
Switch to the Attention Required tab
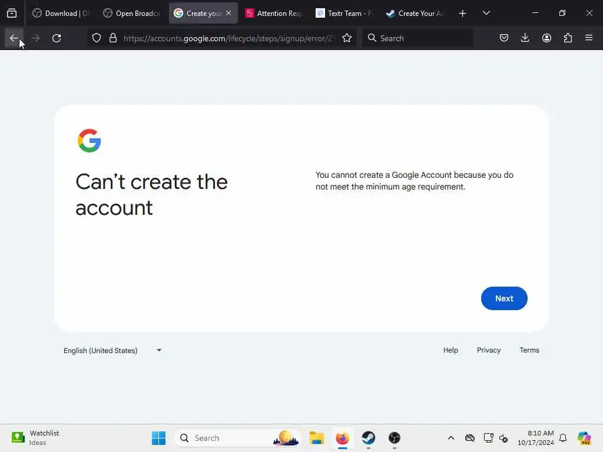coord(273,14)
